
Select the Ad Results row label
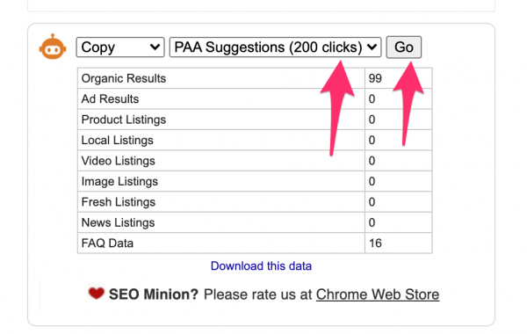pyautogui.click(x=110, y=99)
